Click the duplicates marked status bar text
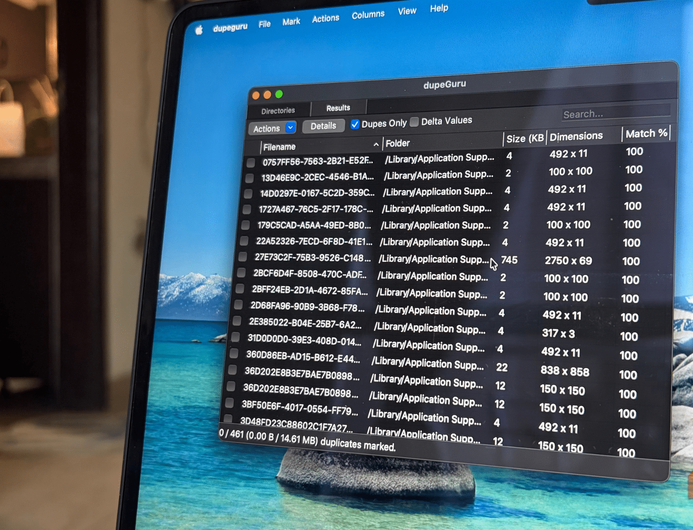This screenshot has width=693, height=530. point(307,440)
